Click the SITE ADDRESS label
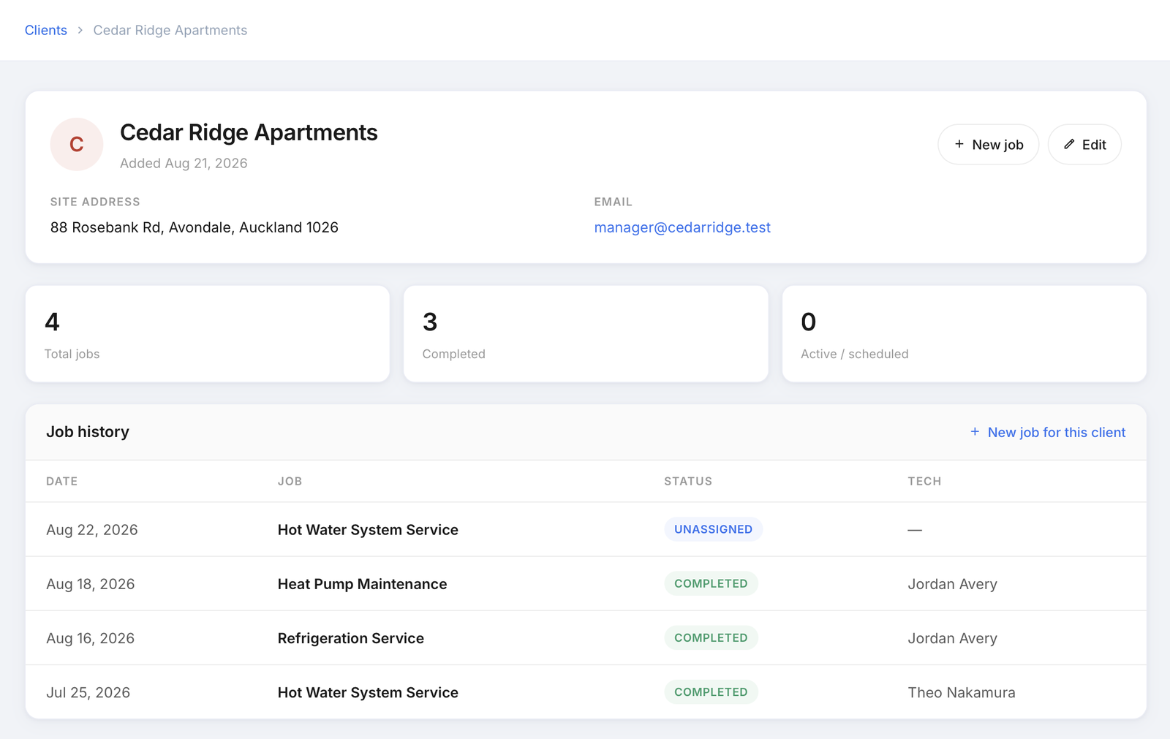1170x739 pixels. (x=95, y=202)
